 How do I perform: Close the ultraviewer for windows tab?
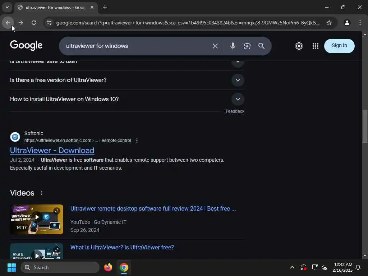[92, 7]
